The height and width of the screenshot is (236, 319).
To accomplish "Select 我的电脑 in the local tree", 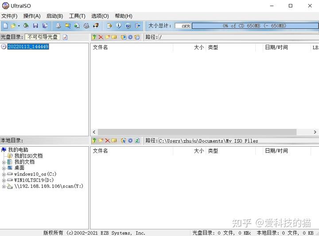I will coord(18,150).
